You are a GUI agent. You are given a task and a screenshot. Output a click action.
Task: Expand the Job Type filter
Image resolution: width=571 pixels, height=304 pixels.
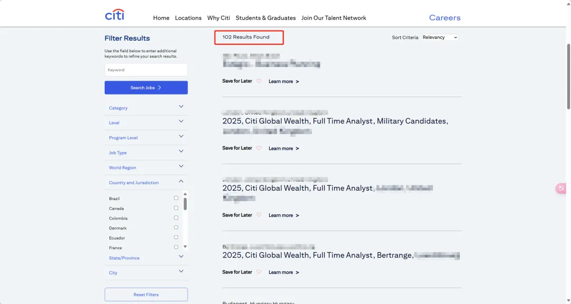[146, 153]
